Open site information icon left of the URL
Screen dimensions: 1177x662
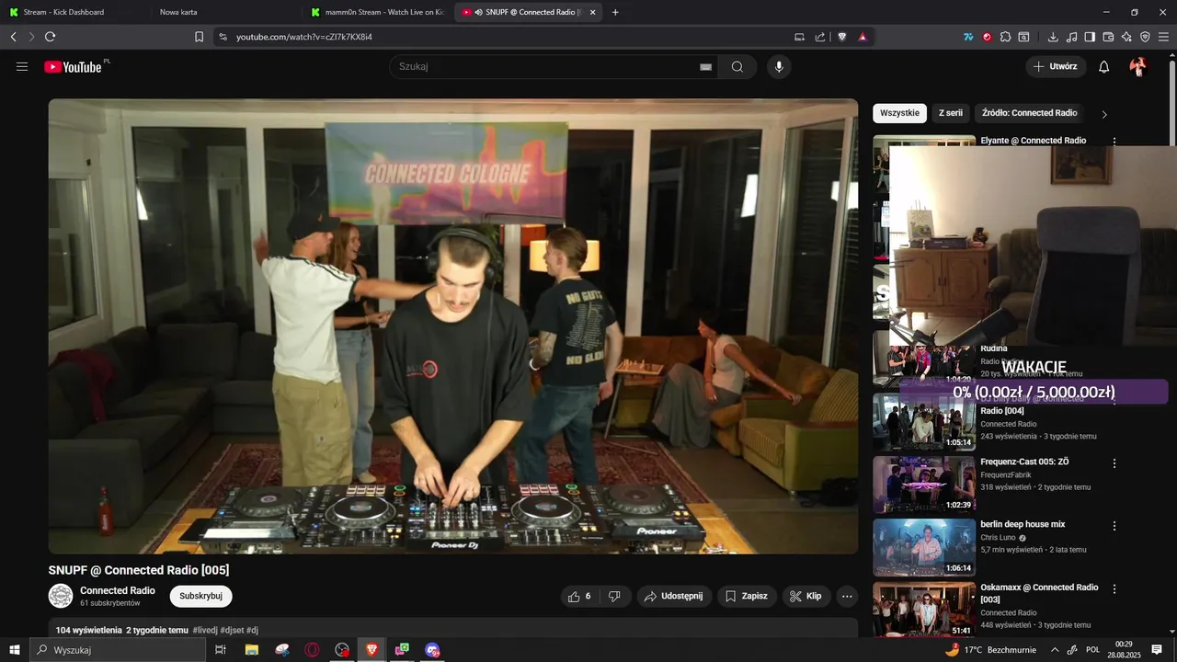coord(222,37)
